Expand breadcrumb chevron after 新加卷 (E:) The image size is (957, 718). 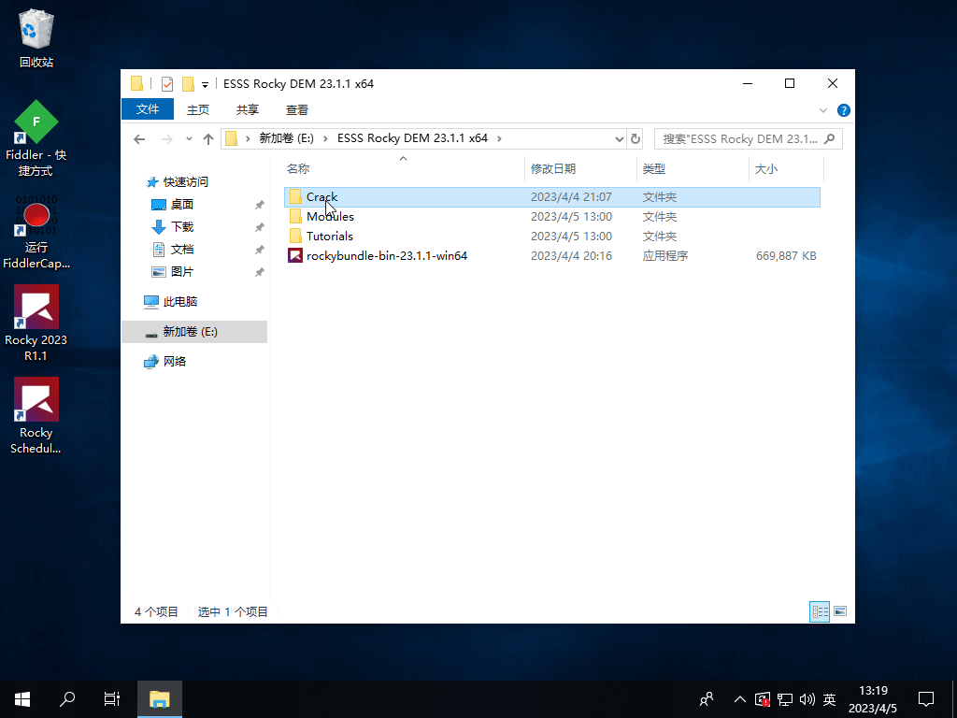coord(325,138)
